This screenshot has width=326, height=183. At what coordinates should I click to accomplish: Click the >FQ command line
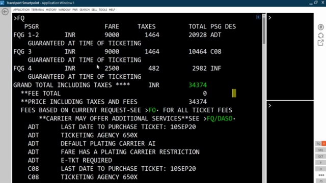click(19, 18)
